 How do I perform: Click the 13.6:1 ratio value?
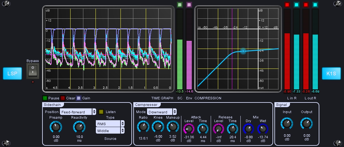pyautogui.click(x=143, y=138)
